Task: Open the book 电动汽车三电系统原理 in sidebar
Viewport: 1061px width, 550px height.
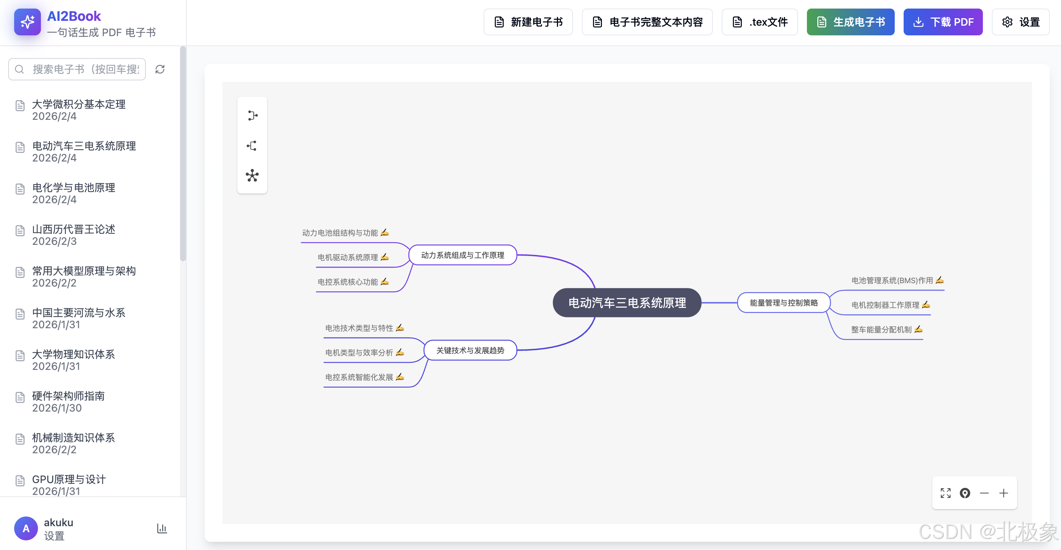Action: [84, 151]
